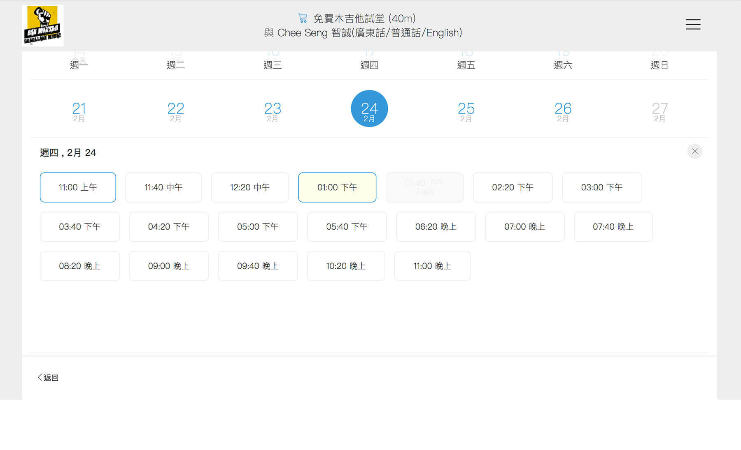Click the shopping cart icon
Screen dimensions: 741x450
point(303,18)
